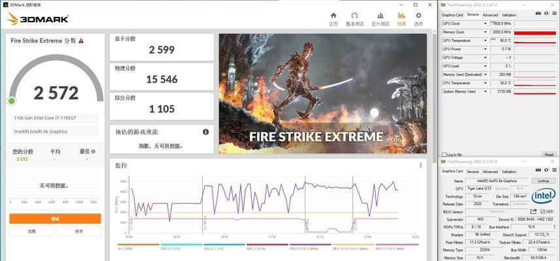Open the GPU Voltage sensor dropdown
The width and height of the screenshot is (560, 261).
coord(485,57)
